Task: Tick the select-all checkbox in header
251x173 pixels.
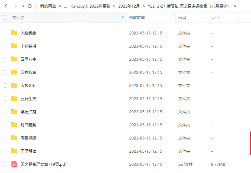Action: click(5, 18)
